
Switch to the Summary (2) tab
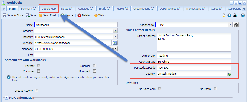29,9
